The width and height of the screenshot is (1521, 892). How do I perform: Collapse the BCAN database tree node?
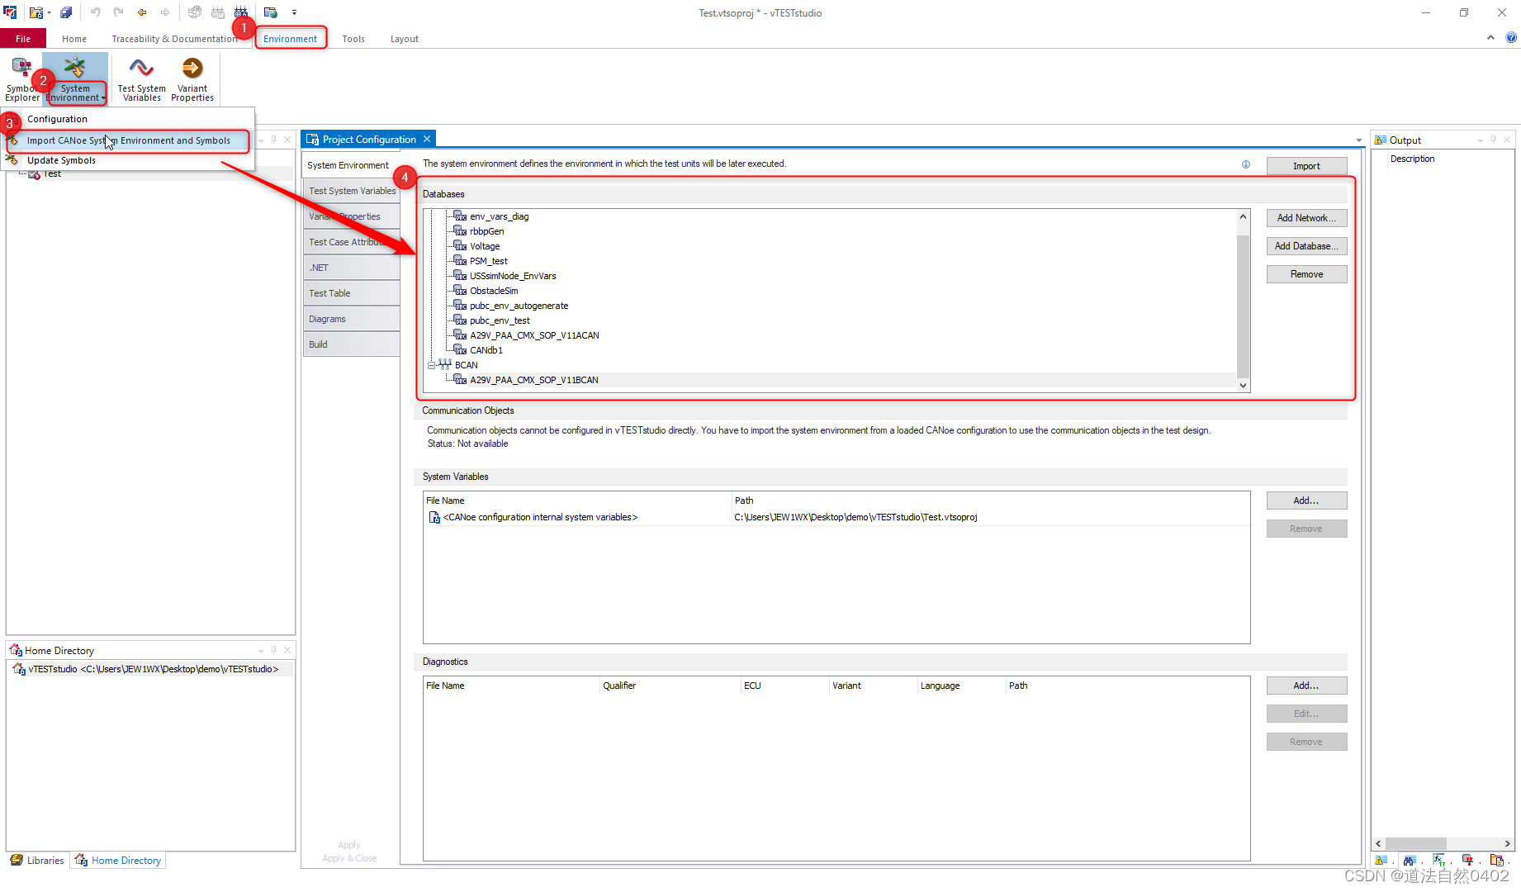point(431,364)
